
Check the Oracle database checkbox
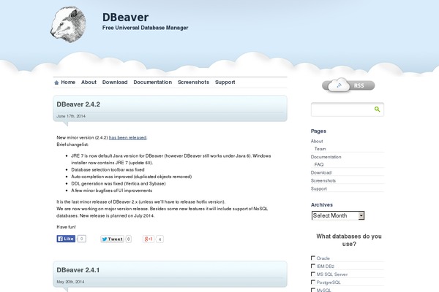tap(313, 258)
